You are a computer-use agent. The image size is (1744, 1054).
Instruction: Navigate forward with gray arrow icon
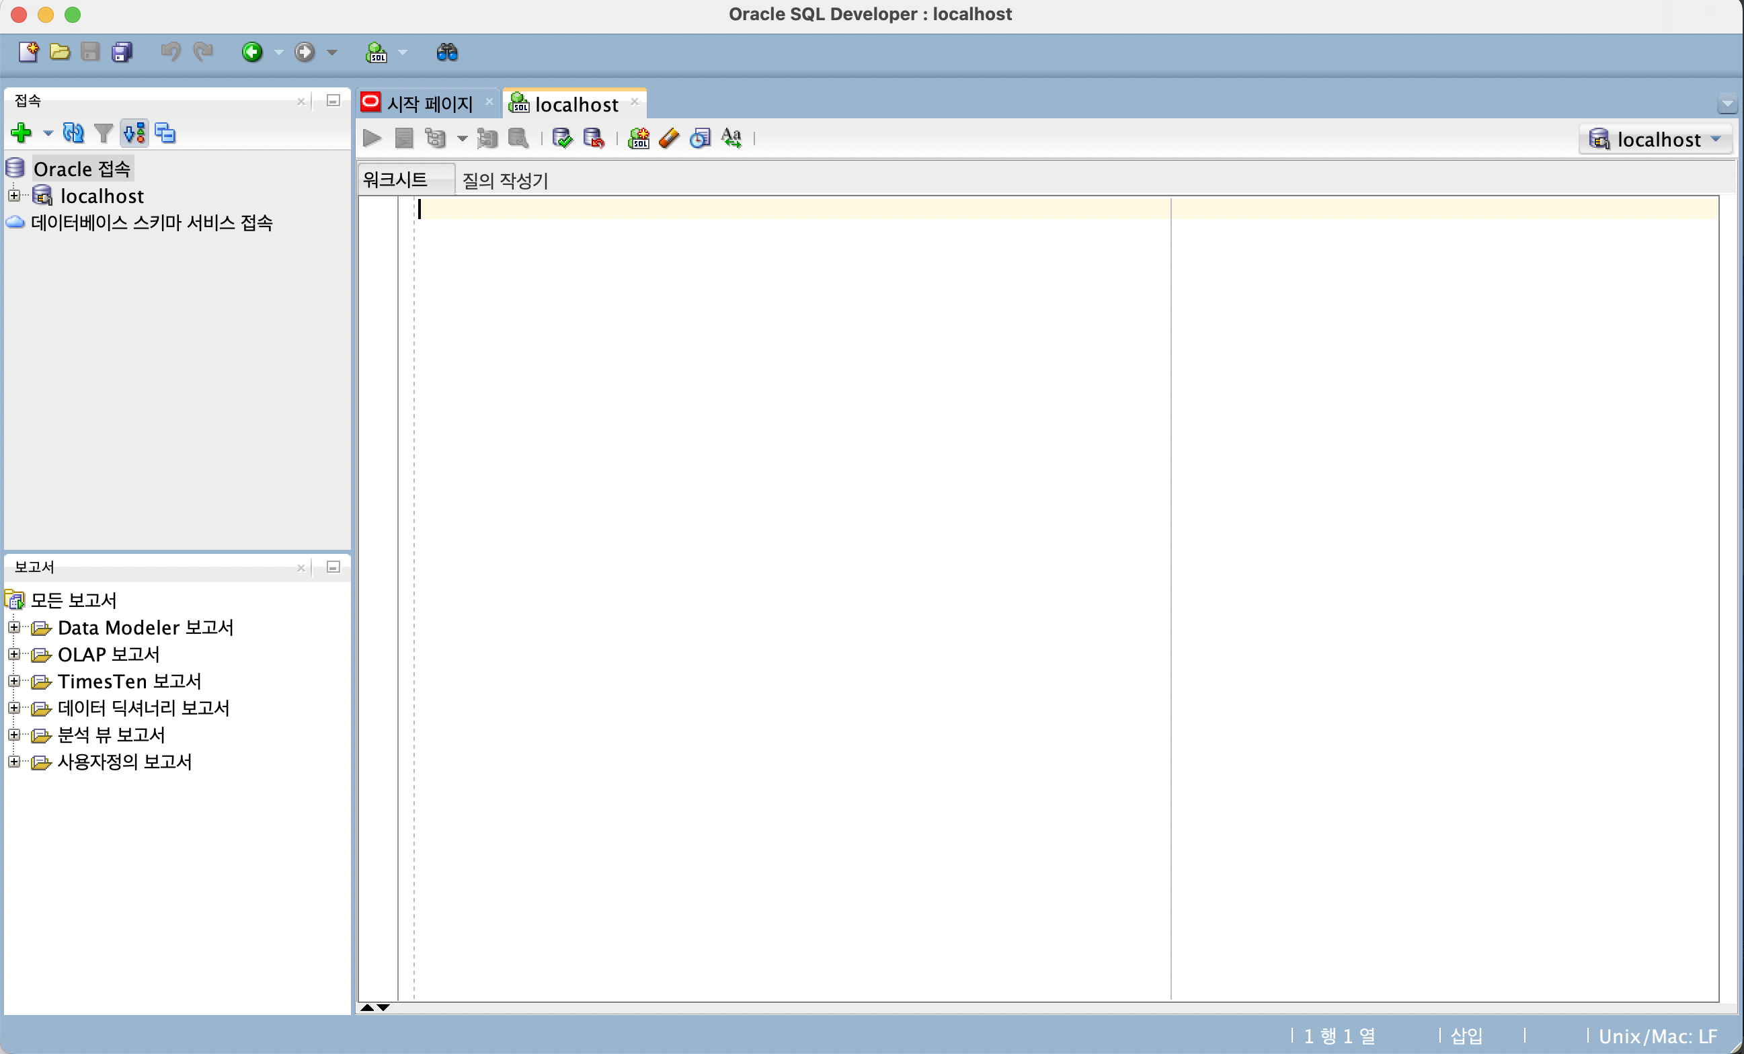(305, 52)
